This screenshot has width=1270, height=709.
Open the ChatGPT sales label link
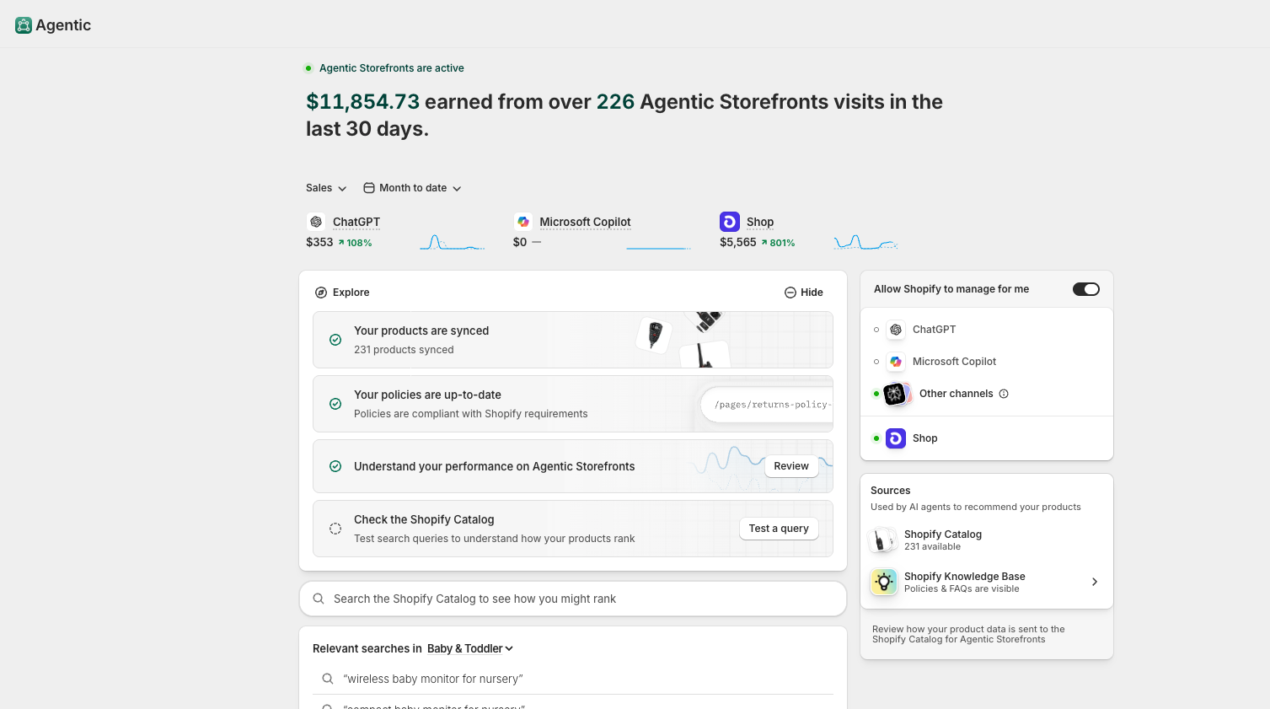pyautogui.click(x=356, y=222)
